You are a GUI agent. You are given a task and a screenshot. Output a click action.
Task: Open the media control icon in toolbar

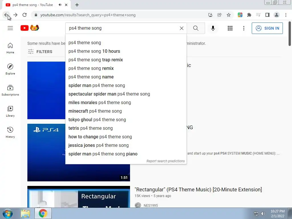point(258,15)
